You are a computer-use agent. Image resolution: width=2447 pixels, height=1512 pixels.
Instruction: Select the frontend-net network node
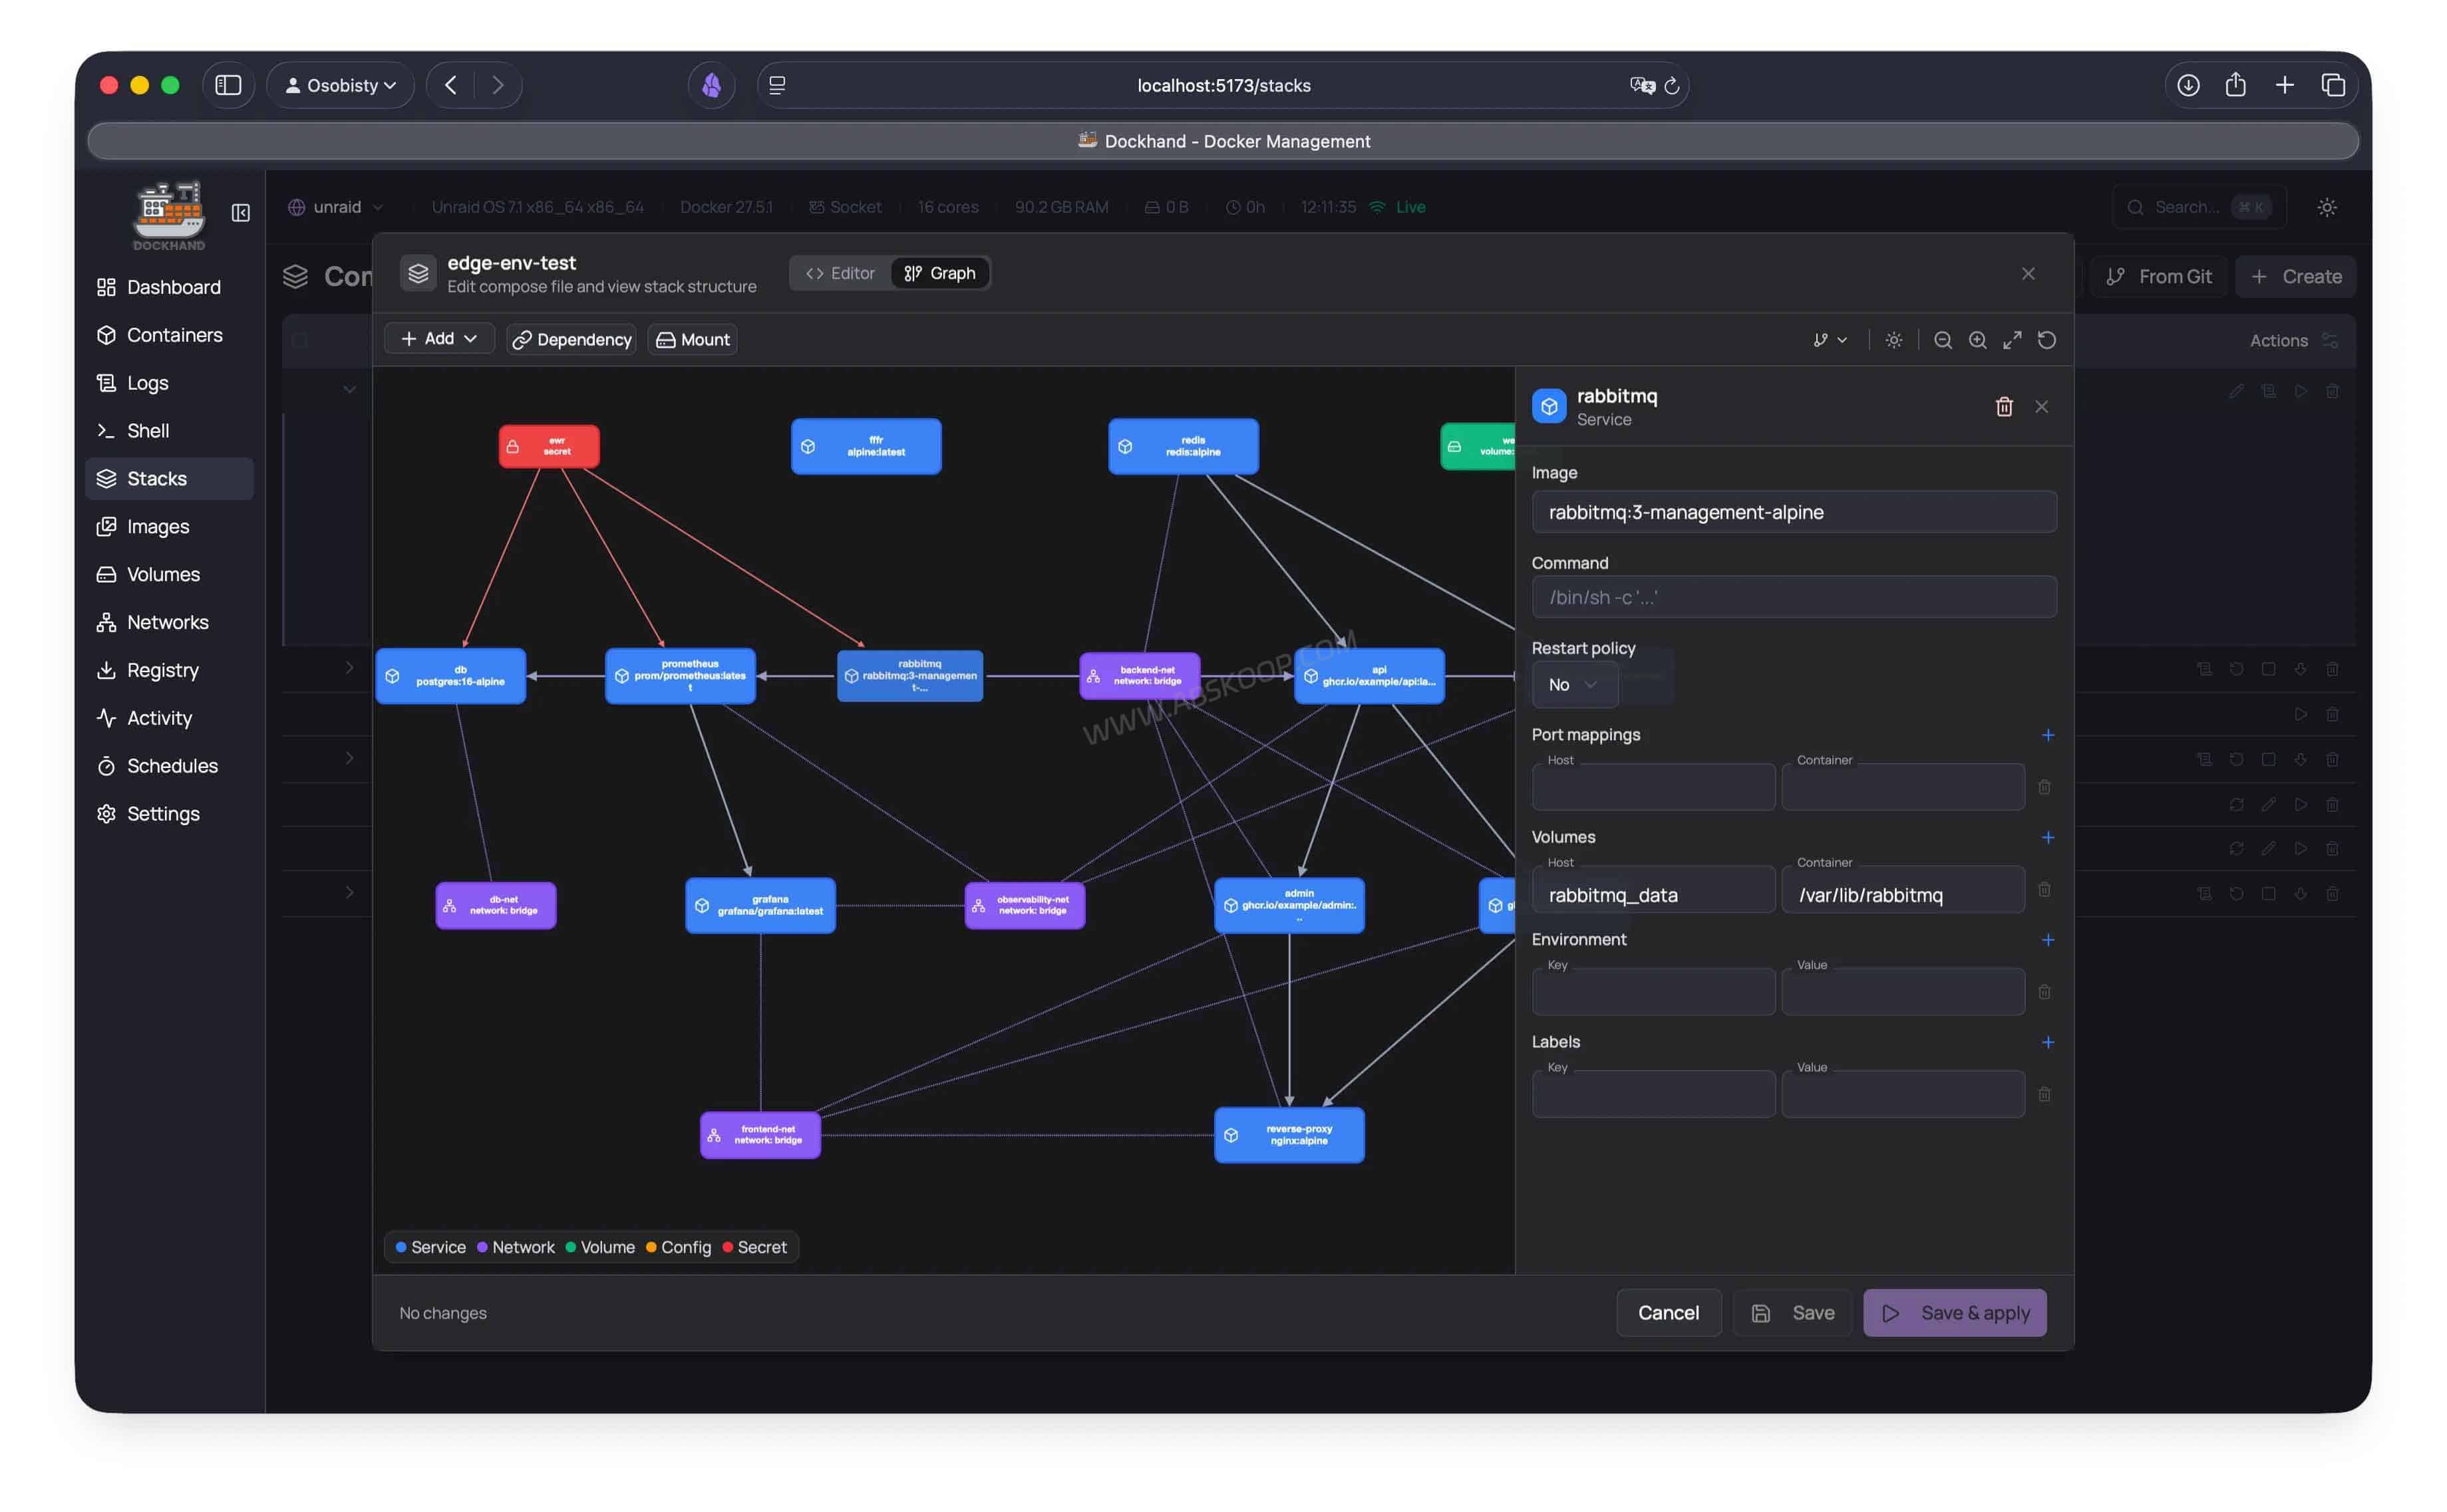click(x=760, y=1135)
